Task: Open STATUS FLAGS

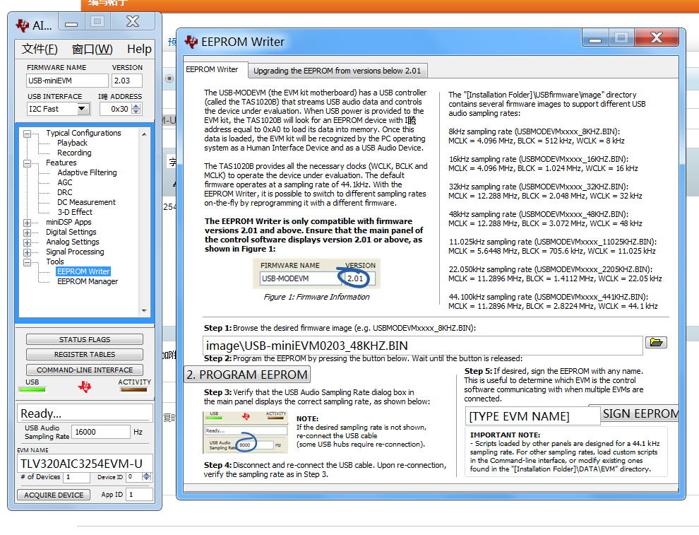Action: pos(85,339)
